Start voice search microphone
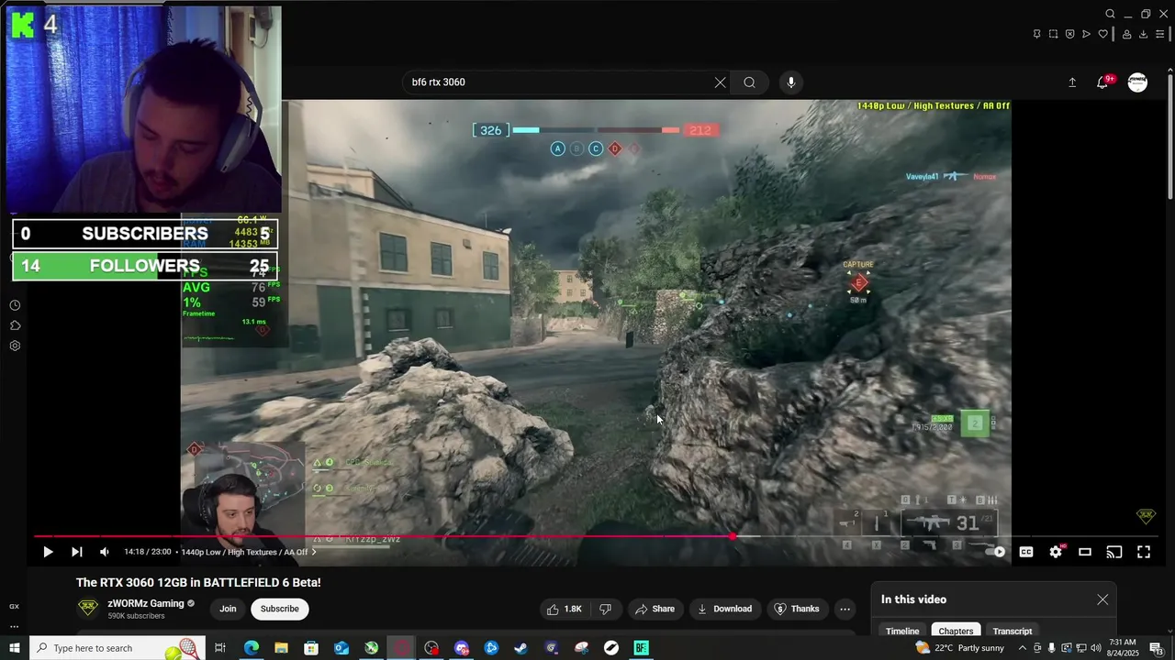The image size is (1175, 660). [x=791, y=82]
